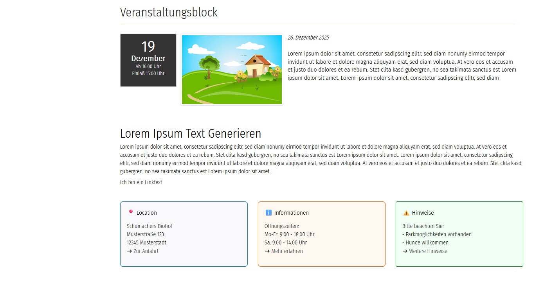
Task: Open the house landscape event image
Action: click(232, 70)
